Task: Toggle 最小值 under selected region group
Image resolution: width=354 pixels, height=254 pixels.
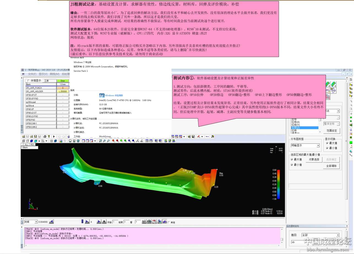Action: pyautogui.click(x=292, y=165)
